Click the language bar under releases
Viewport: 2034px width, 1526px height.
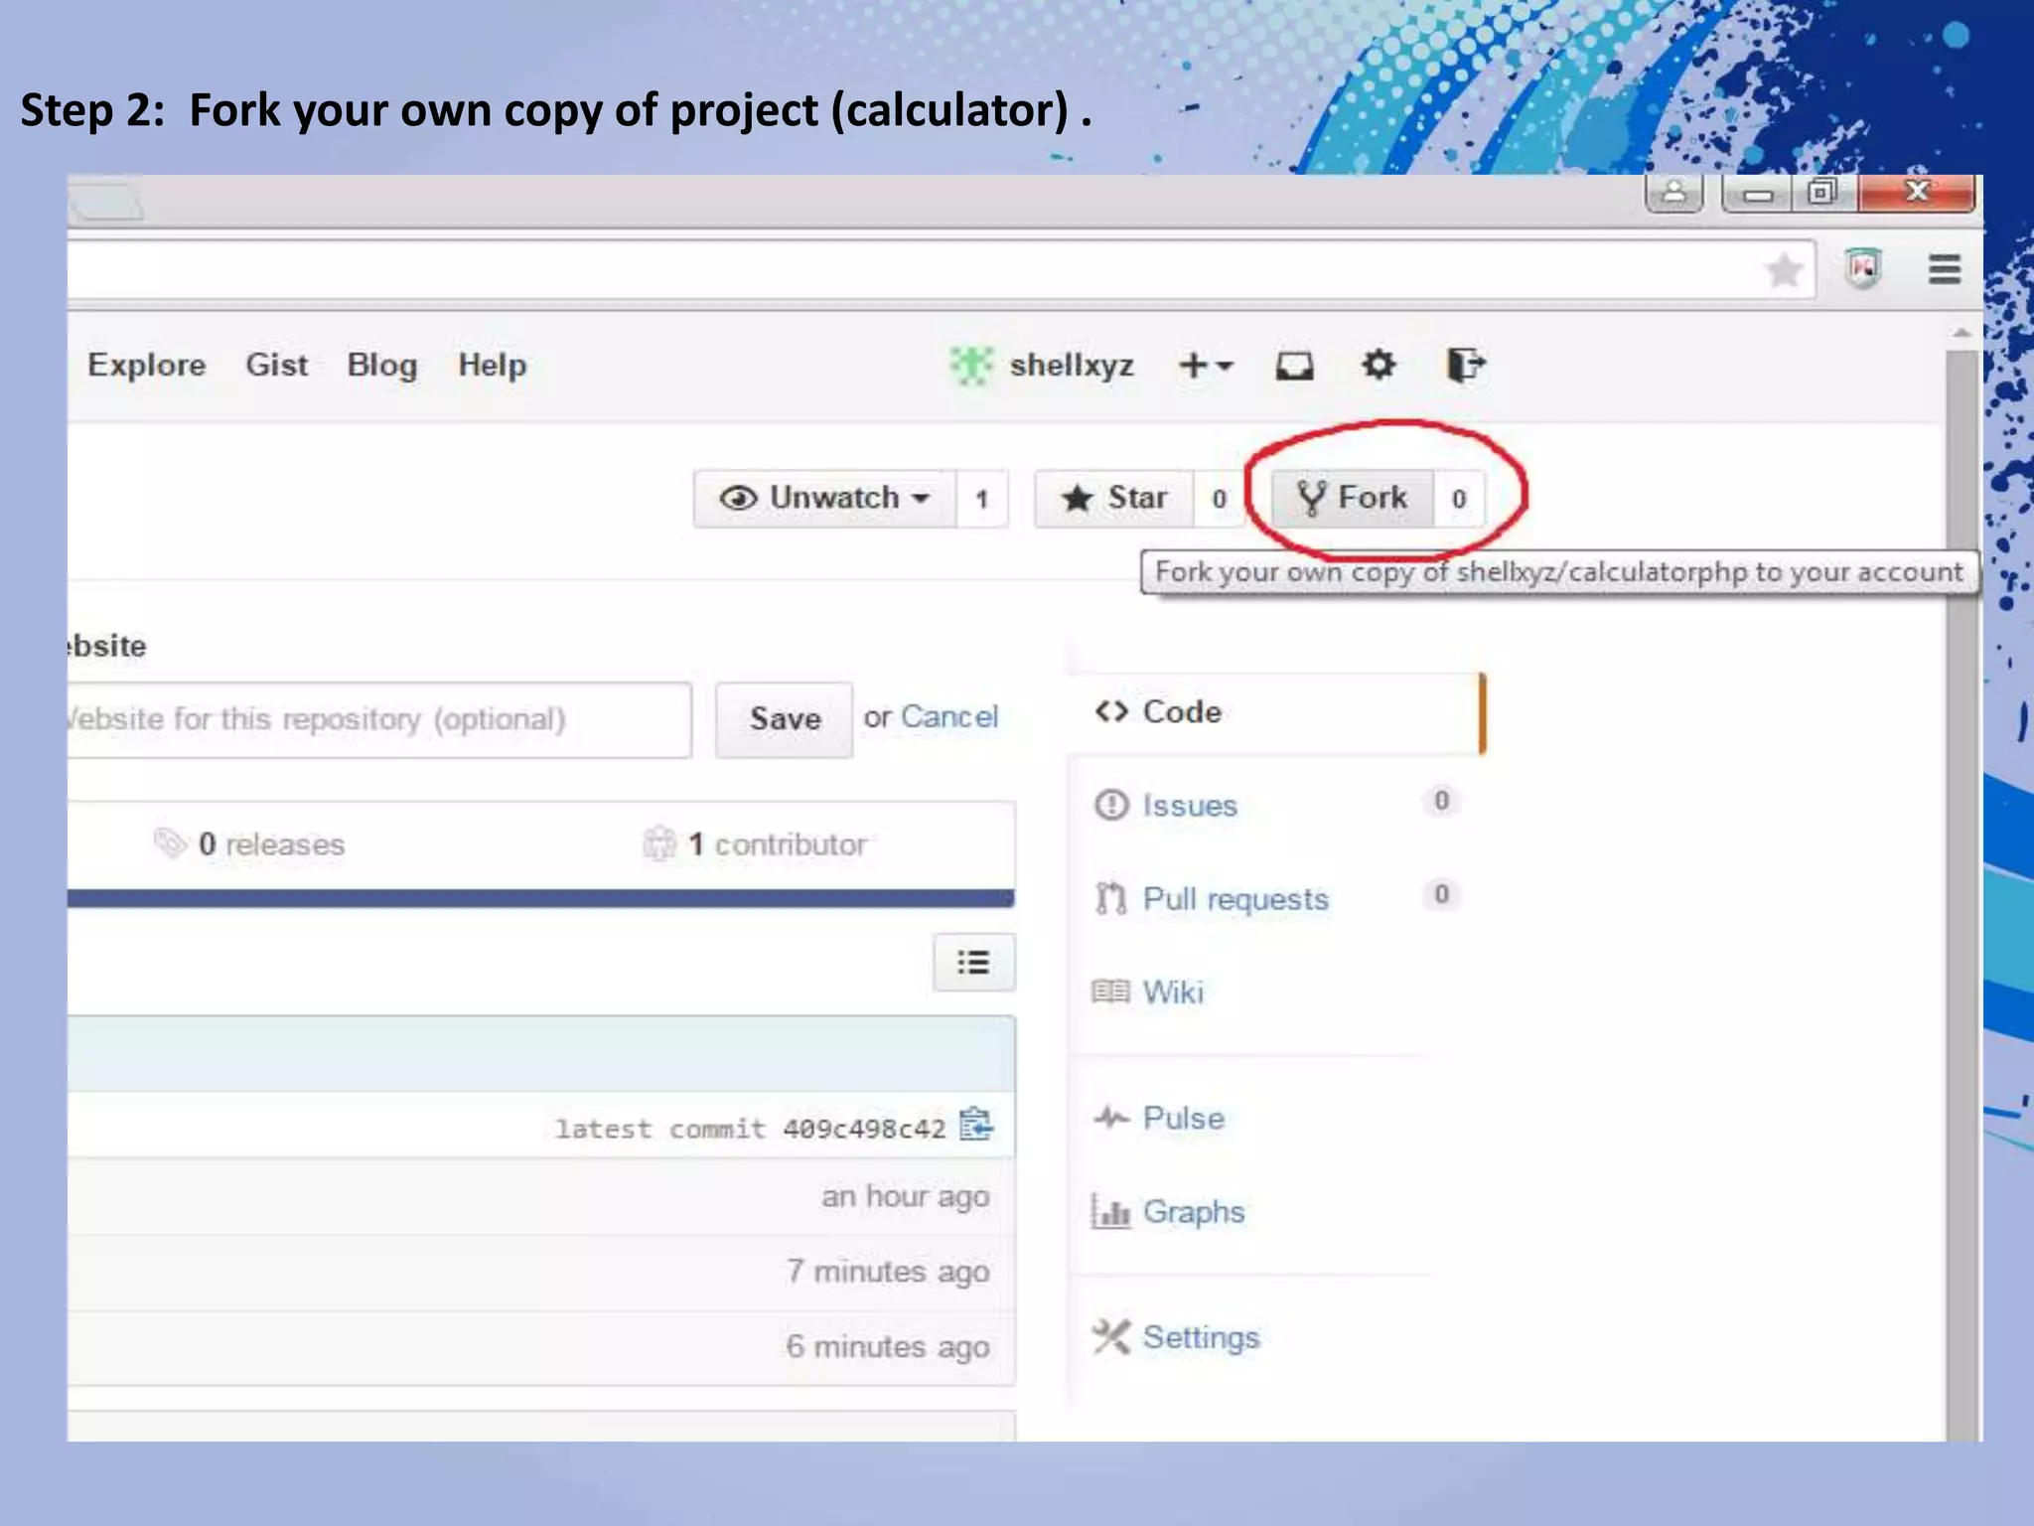[541, 899]
